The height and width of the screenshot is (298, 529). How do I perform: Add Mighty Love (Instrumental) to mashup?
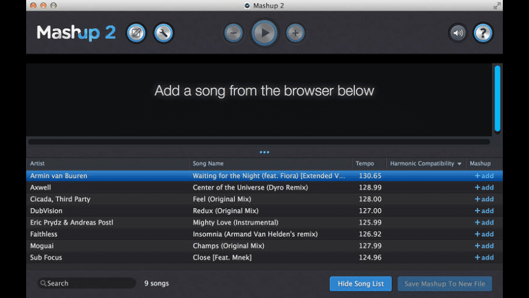484,223
